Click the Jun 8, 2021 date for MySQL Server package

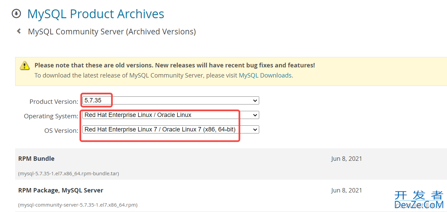347,190
